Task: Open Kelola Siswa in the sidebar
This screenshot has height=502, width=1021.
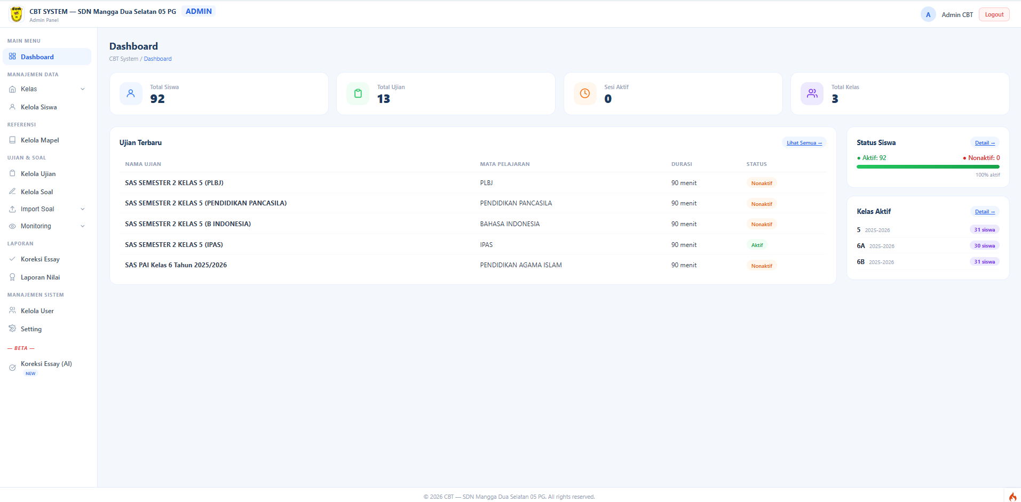Action: tap(47, 107)
